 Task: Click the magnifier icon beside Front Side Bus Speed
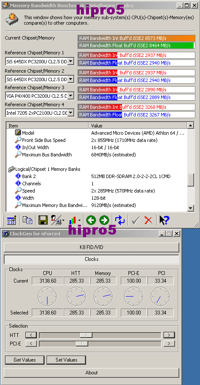18,140
